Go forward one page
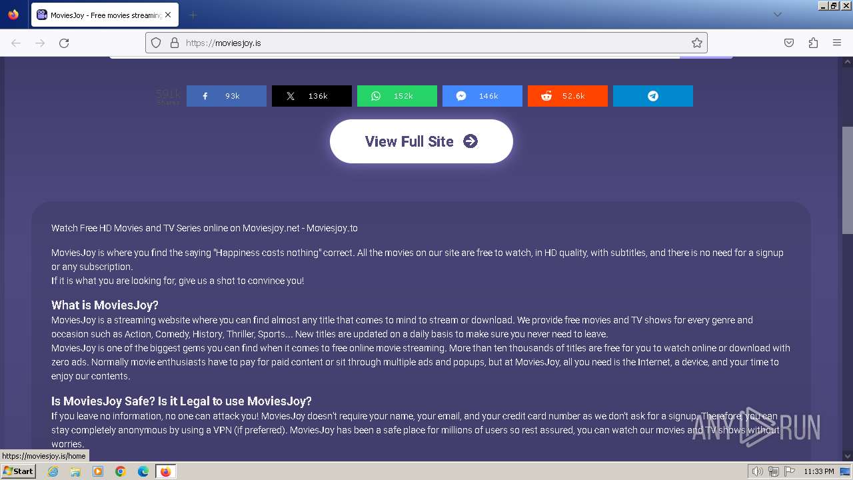This screenshot has height=480, width=853. pos(40,43)
